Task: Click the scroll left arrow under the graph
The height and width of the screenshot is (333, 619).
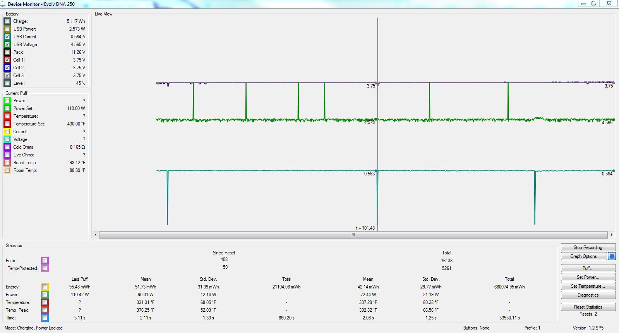Action: [96, 235]
